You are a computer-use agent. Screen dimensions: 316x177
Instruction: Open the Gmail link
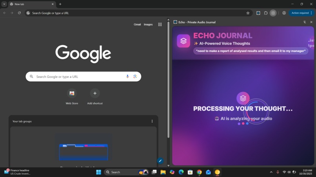[137, 25]
